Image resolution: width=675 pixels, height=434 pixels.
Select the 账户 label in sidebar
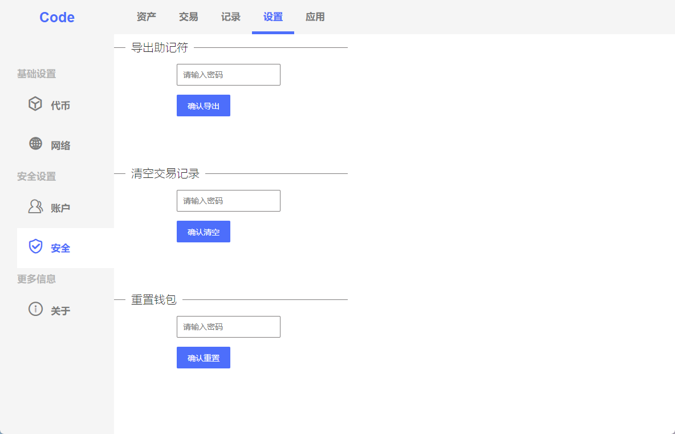tap(60, 208)
